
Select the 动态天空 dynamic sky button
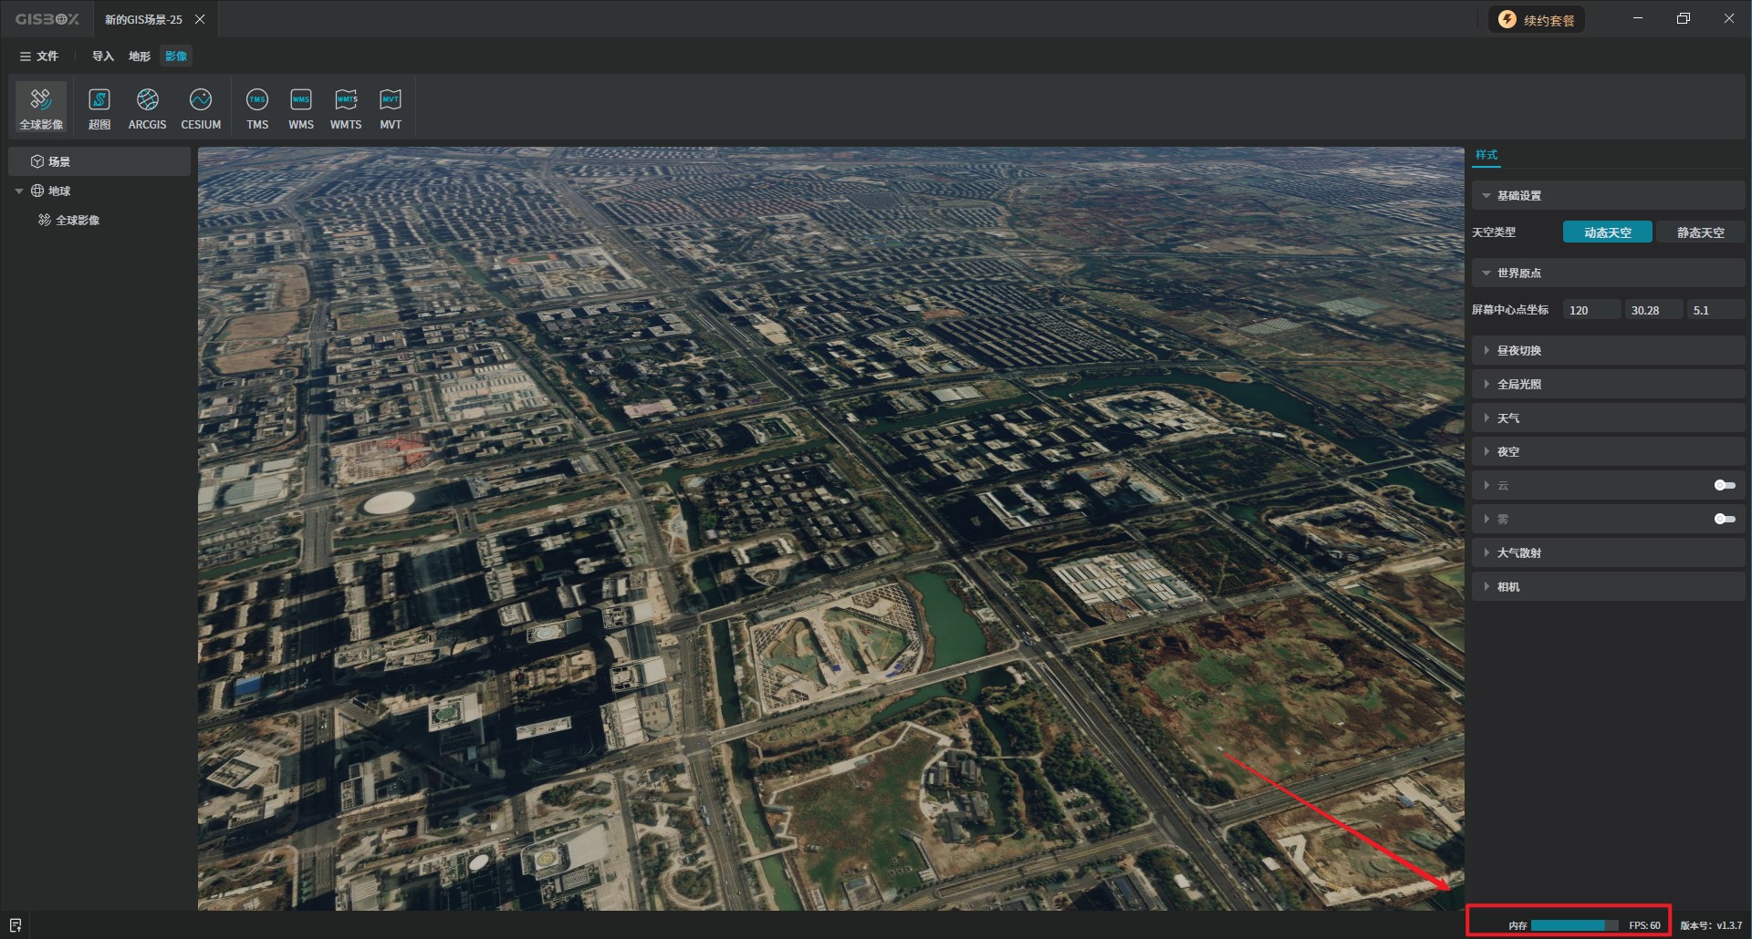1607,232
